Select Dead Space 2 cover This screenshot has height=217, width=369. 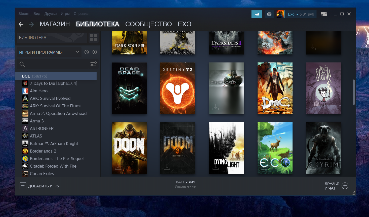click(129, 88)
